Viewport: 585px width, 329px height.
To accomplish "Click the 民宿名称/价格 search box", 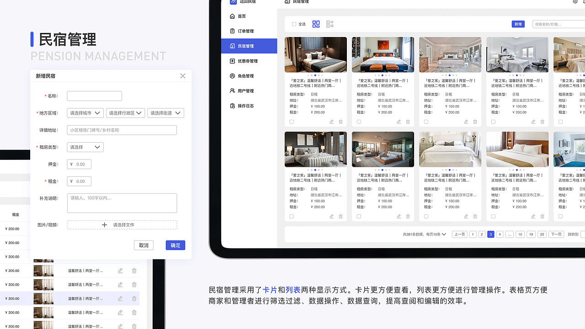I will [x=559, y=24].
